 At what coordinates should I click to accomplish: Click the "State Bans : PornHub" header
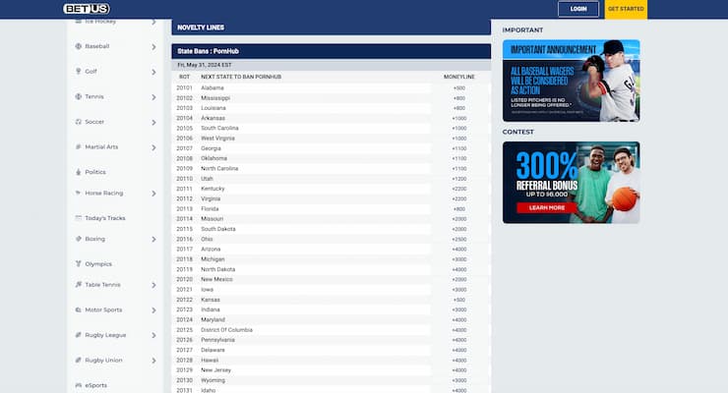208,51
